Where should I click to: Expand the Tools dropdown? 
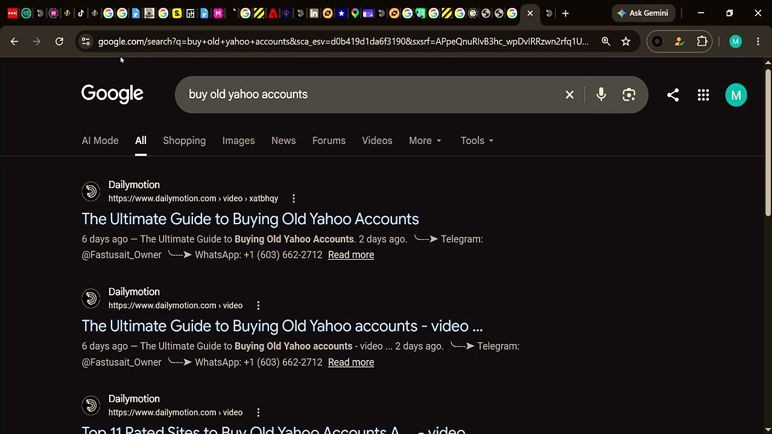(477, 140)
